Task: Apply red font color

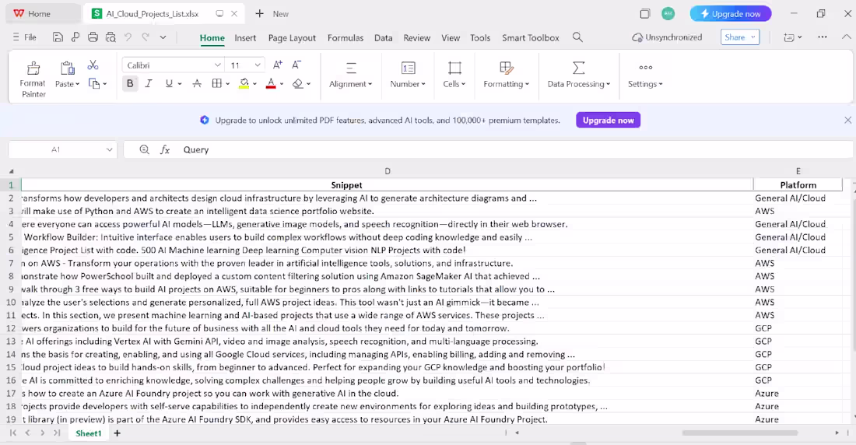Action: tap(271, 83)
